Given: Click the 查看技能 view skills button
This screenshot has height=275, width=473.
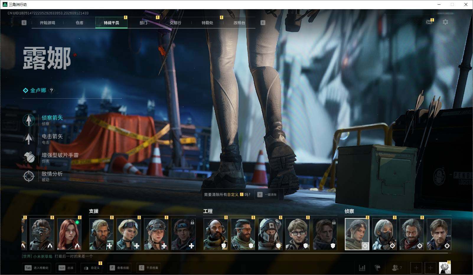Looking at the screenshot, I should [x=119, y=268].
